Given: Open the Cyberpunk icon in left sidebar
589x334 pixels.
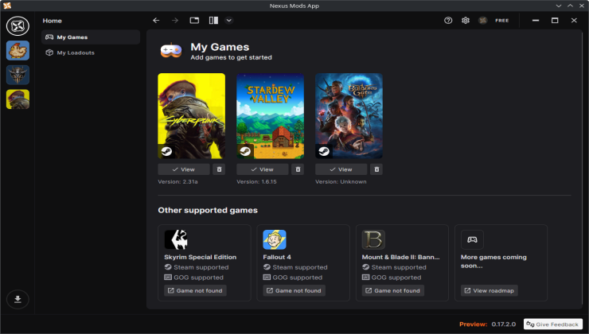Looking at the screenshot, I should click(18, 99).
